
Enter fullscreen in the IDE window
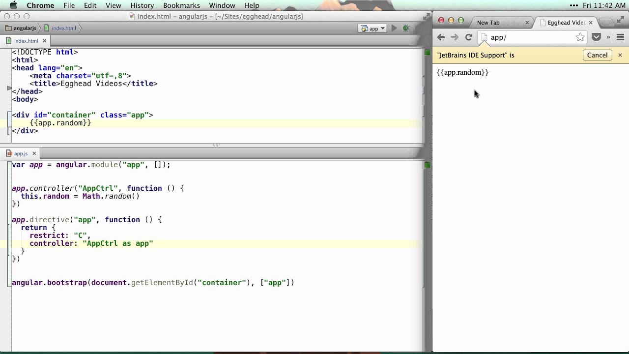426,17
